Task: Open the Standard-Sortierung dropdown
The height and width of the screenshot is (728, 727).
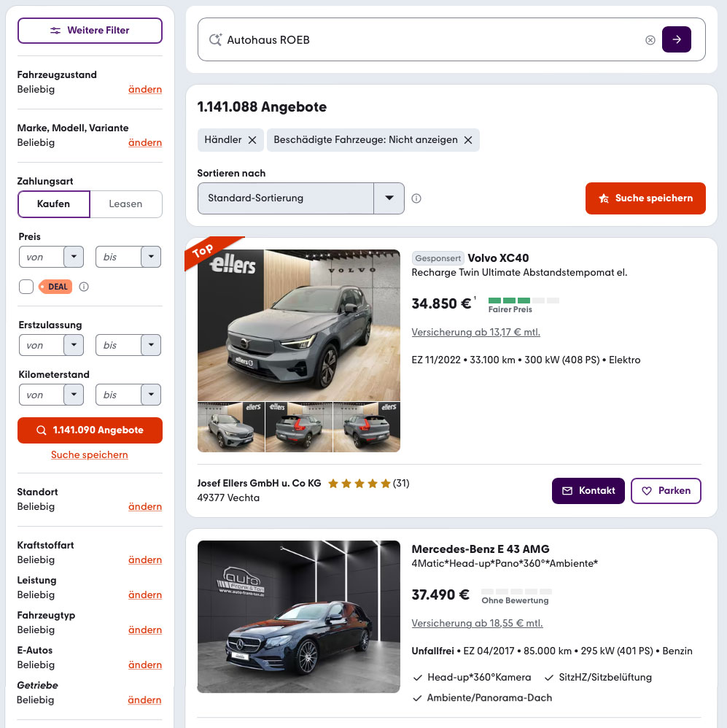Action: click(x=301, y=198)
